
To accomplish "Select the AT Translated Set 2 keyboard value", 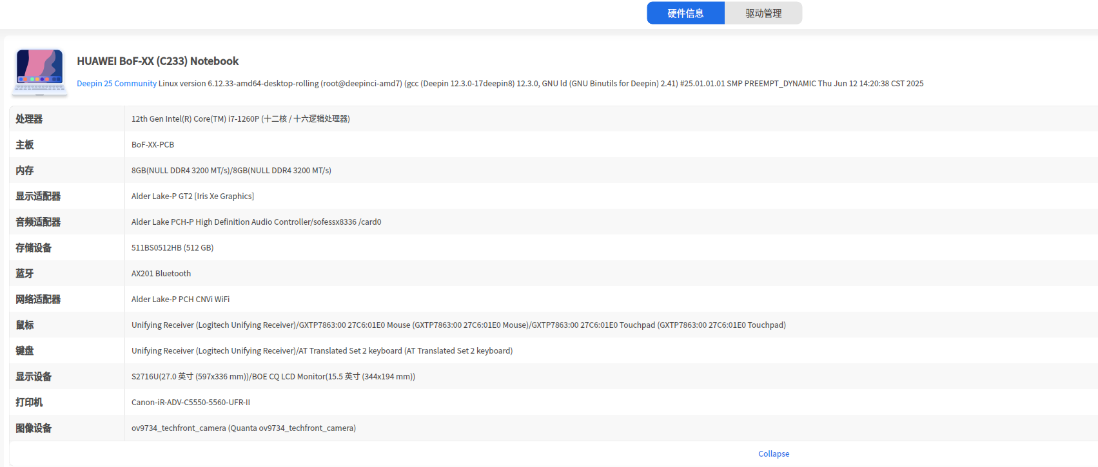I will pos(322,351).
